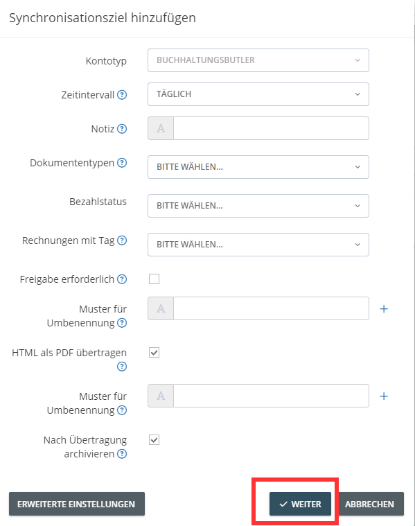
Task: Uncheck Nach Übertragung archivieren
Action: point(154,440)
